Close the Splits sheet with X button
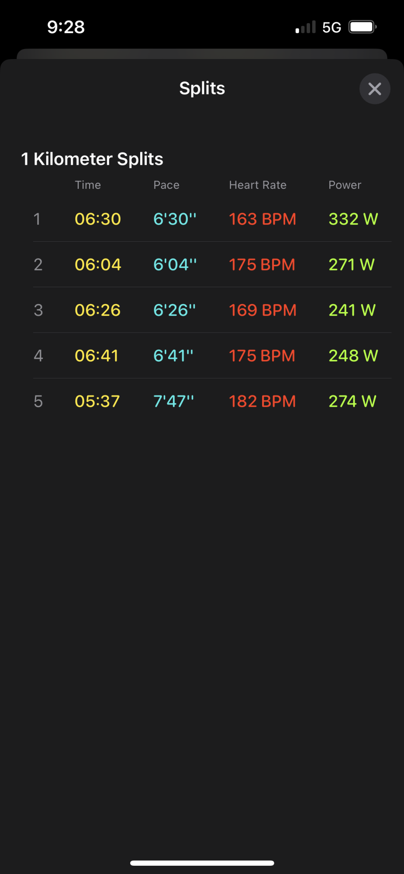 pyautogui.click(x=375, y=89)
